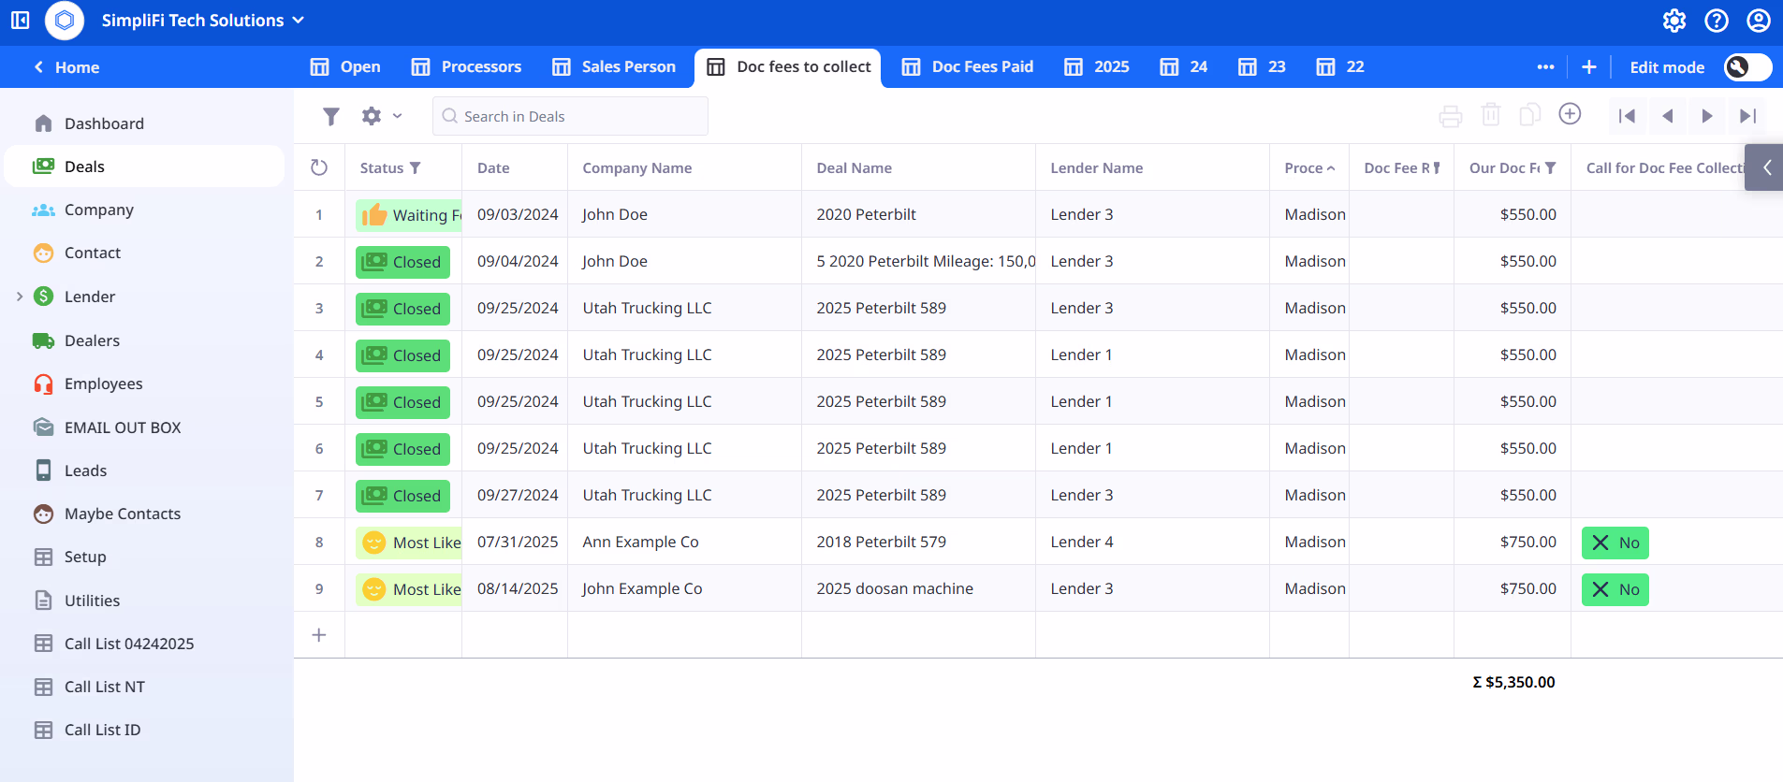Open the help question mark icon
The width and height of the screenshot is (1783, 782).
click(1717, 20)
